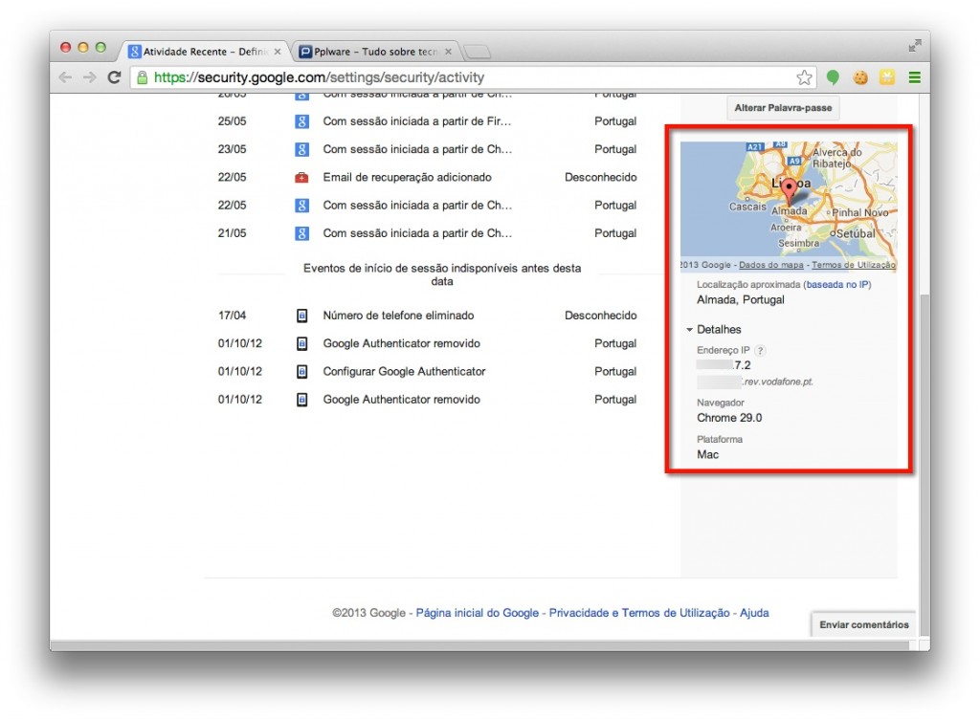Click the address bar URL field
The image size is (980, 720).
pos(472,77)
